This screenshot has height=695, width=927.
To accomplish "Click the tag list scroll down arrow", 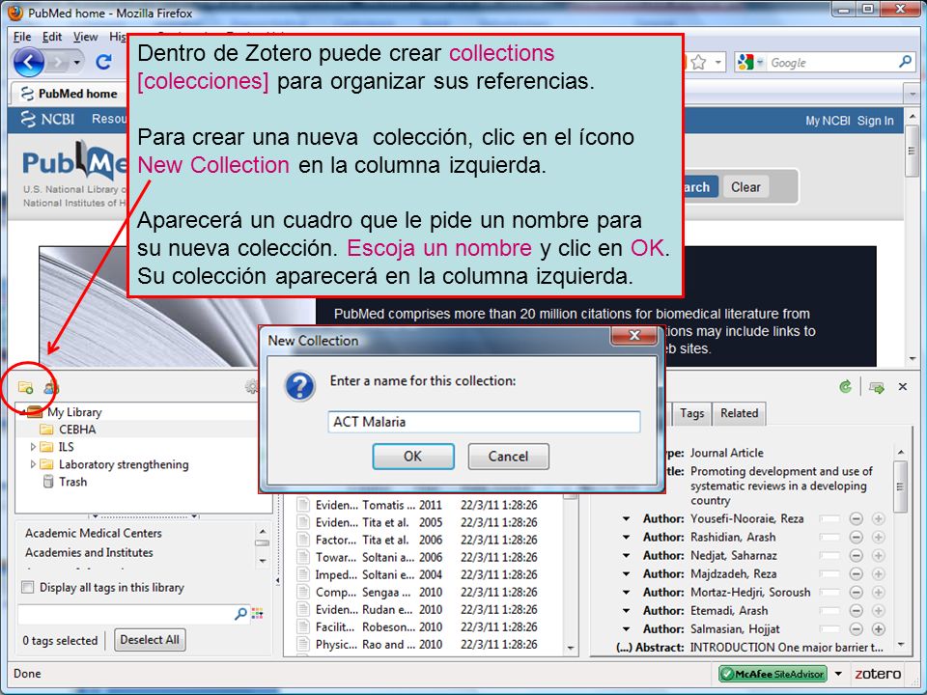I will coord(263,561).
